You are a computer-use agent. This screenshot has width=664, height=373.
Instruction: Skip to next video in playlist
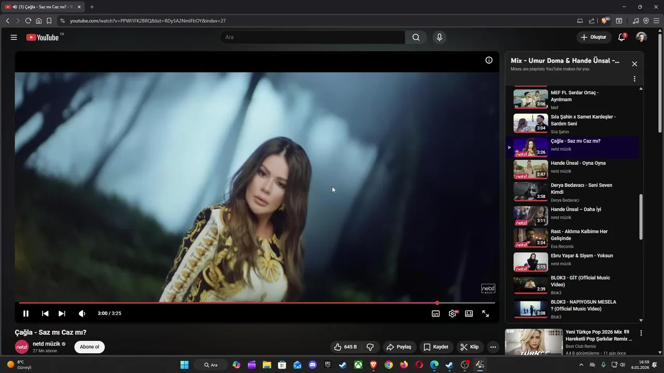pyautogui.click(x=62, y=313)
